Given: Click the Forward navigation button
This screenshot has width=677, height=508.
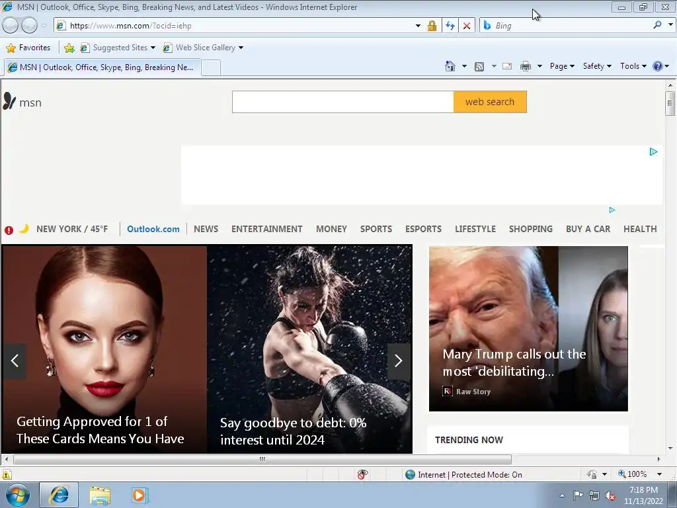Looking at the screenshot, I should point(29,26).
